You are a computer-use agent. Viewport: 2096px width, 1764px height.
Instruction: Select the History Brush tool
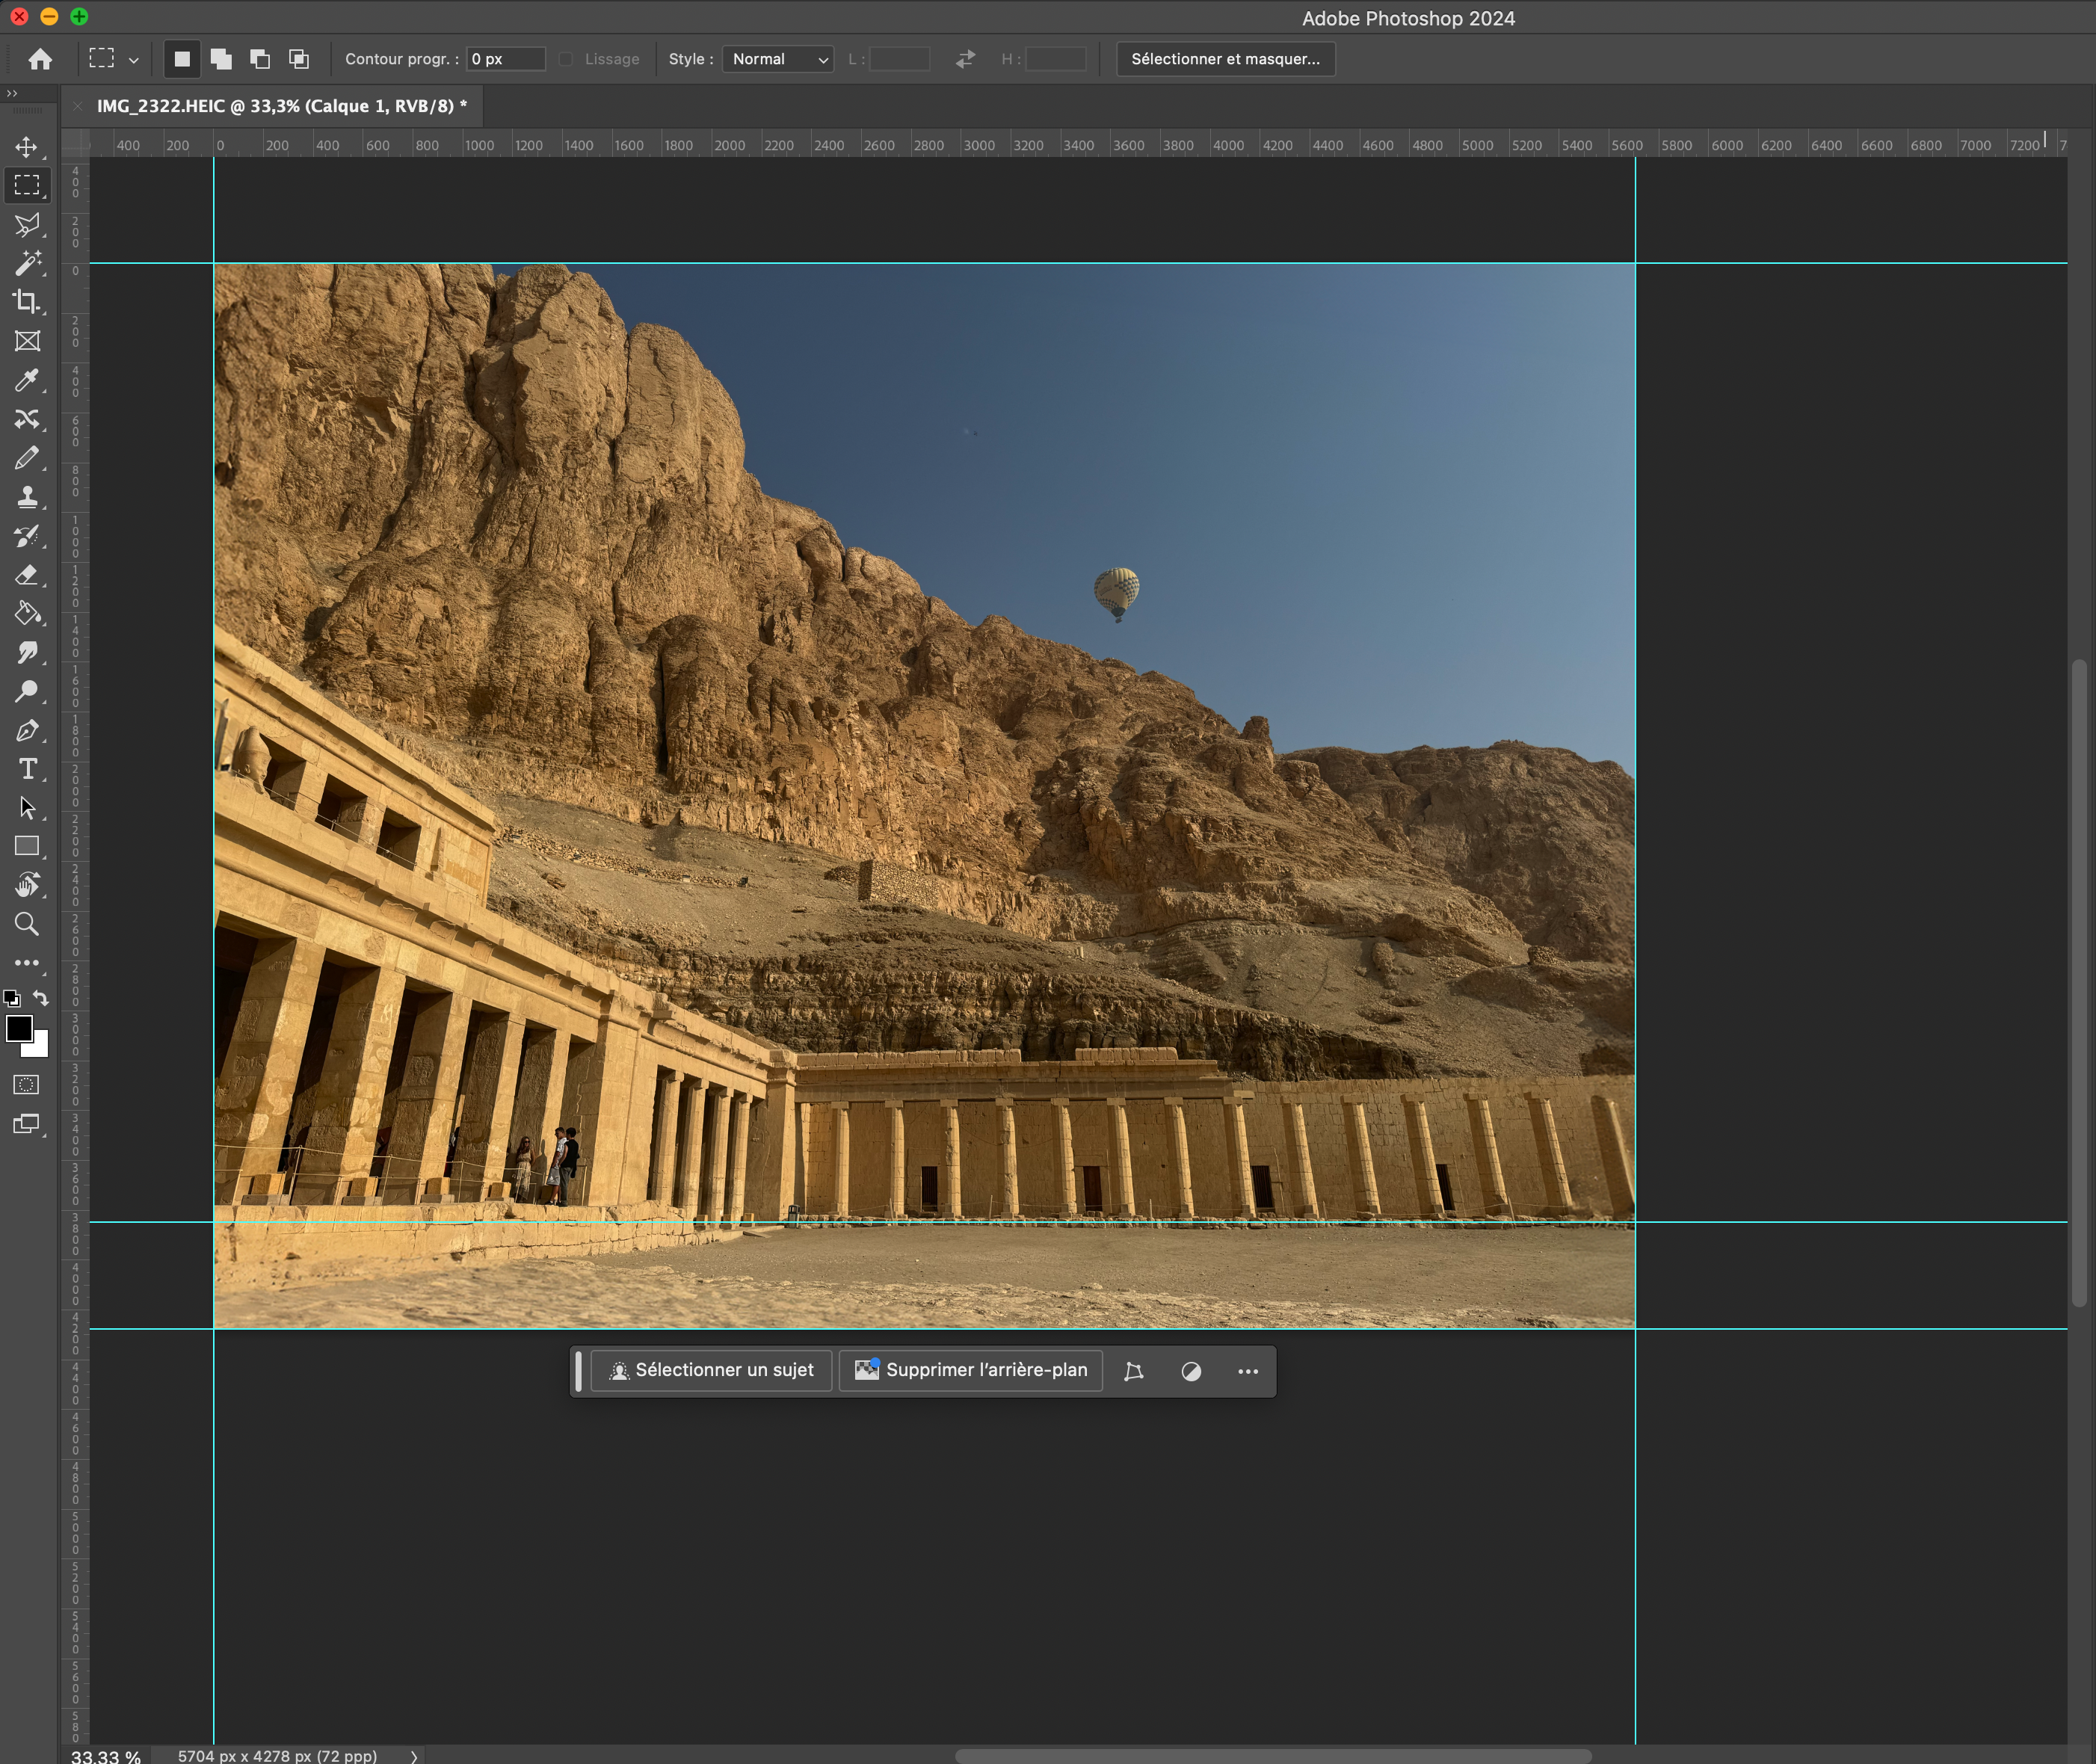coord(27,536)
